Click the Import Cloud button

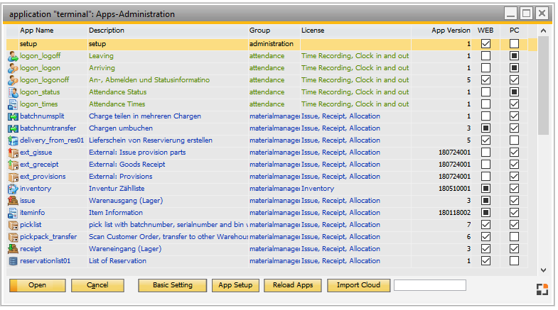[x=358, y=285]
